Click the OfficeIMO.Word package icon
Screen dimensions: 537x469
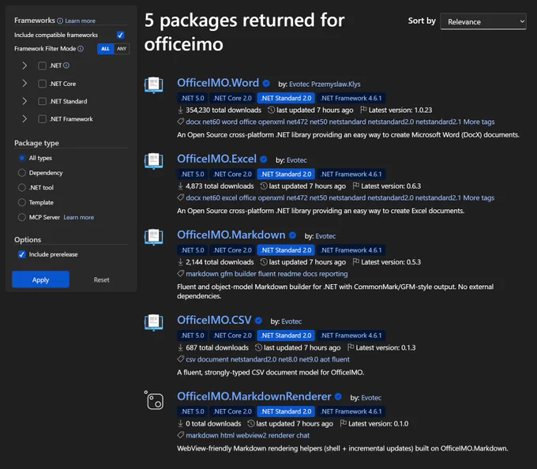coord(154,85)
